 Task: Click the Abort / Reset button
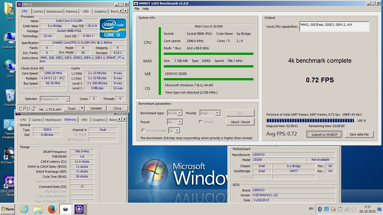[x=240, y=122]
